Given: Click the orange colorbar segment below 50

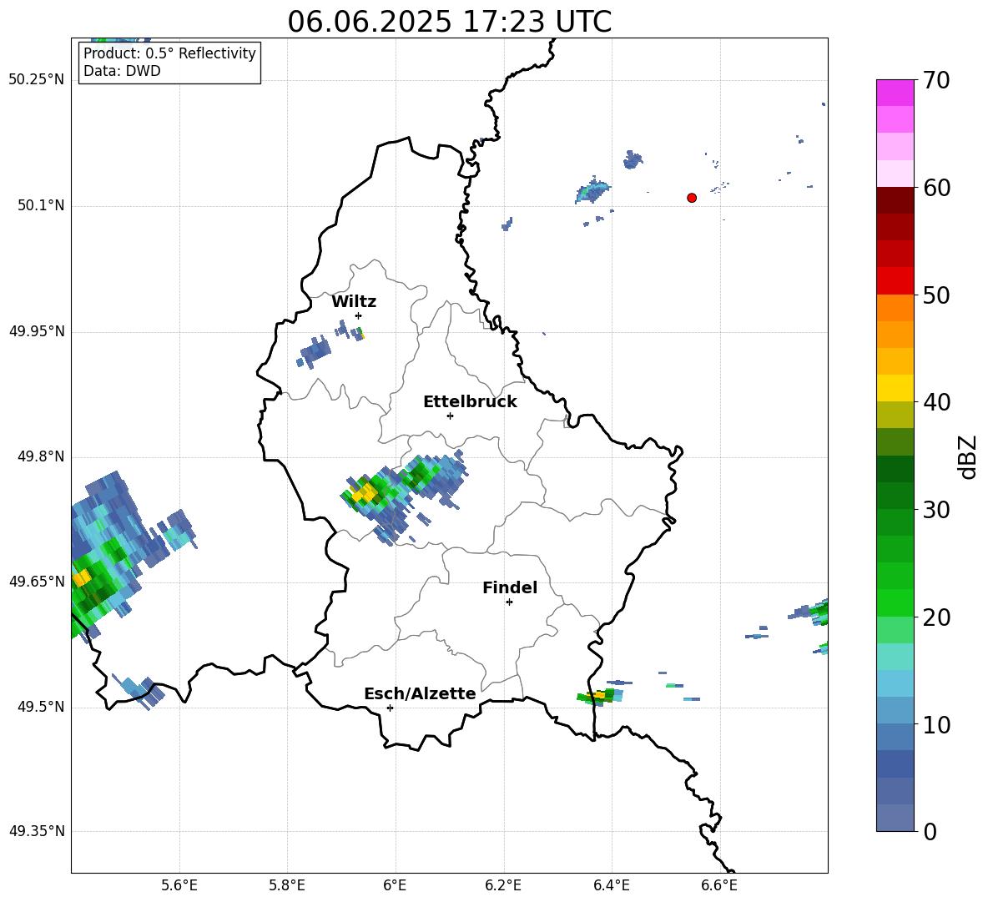Looking at the screenshot, I should coord(895,308).
